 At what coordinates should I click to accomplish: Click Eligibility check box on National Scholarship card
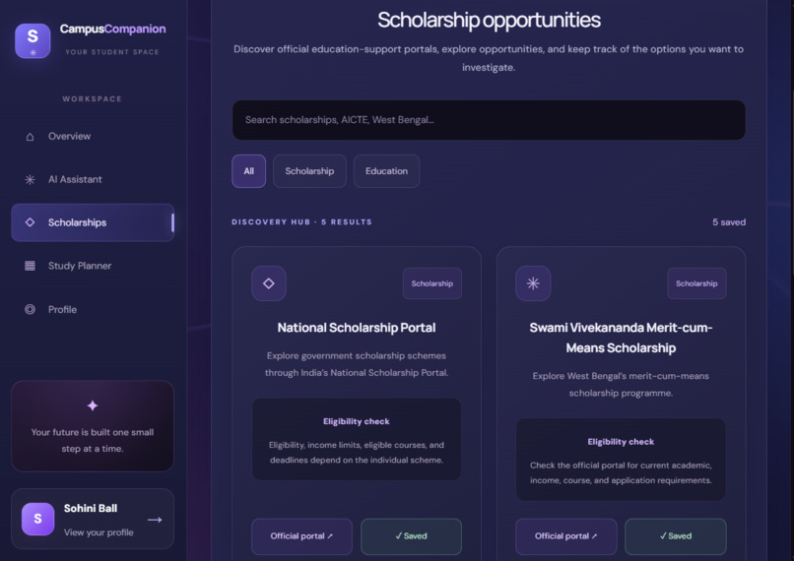(x=357, y=439)
